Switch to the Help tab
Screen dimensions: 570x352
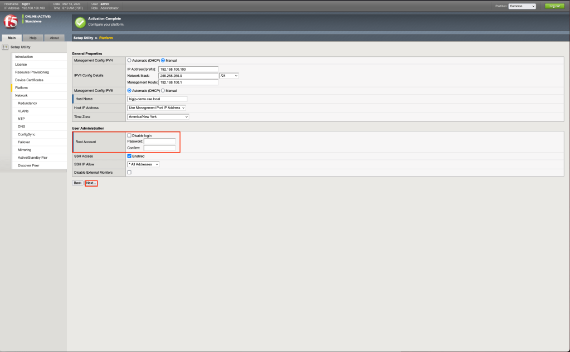coord(33,38)
